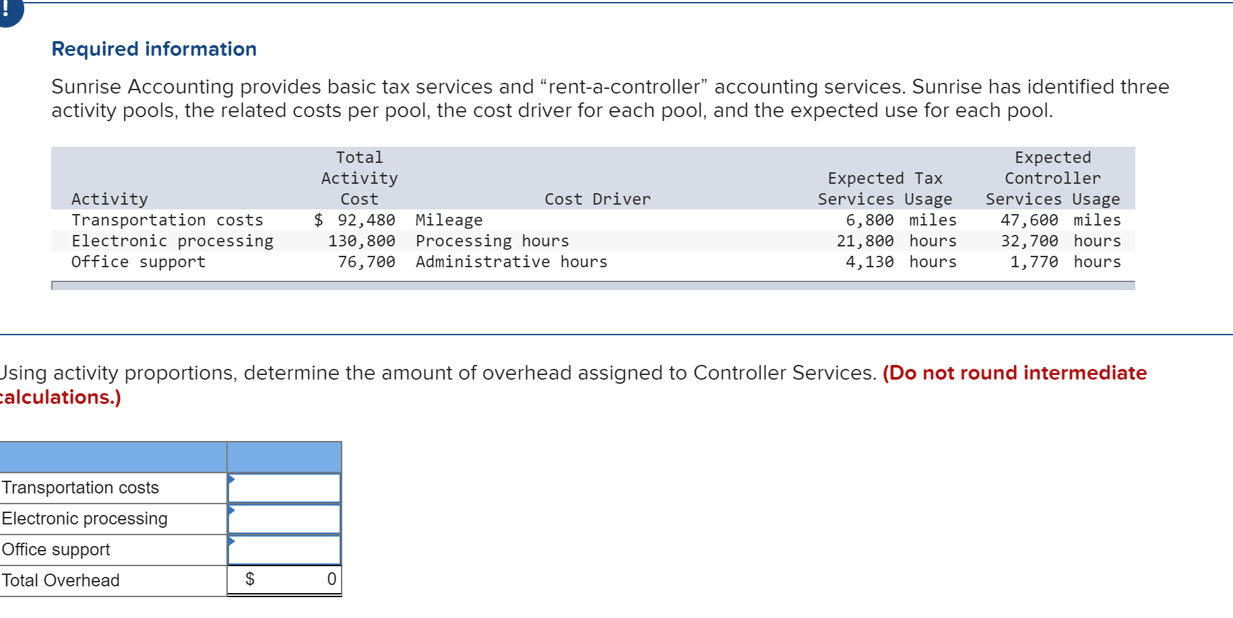Click the 'Expected Tax Services Usage' column header
This screenshot has width=1233, height=618.
coord(885,188)
